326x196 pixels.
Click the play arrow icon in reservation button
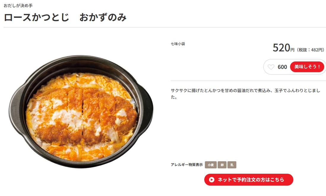(212, 180)
